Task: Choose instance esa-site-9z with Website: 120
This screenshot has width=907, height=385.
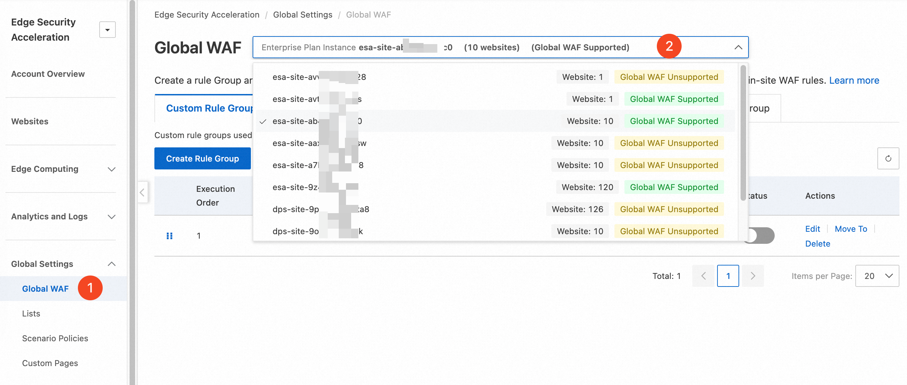Action: click(x=496, y=187)
